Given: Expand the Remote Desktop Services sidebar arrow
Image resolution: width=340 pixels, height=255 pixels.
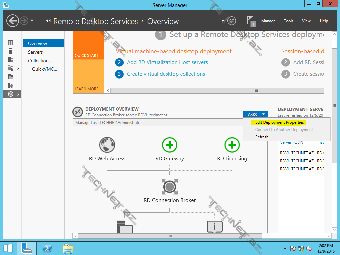Looking at the screenshot, I should click(18, 94).
